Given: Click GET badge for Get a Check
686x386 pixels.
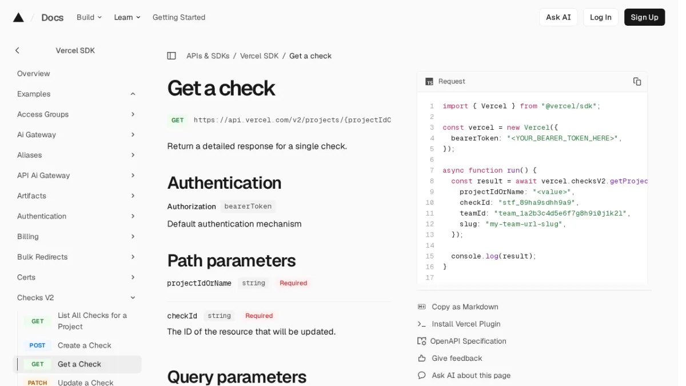Looking at the screenshot, I should tap(38, 364).
